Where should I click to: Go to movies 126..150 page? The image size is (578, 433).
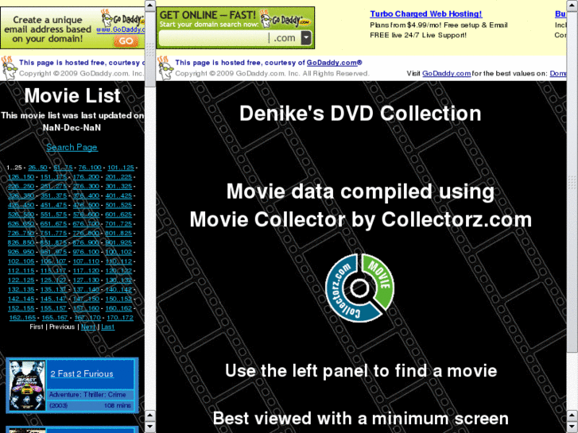coord(21,177)
